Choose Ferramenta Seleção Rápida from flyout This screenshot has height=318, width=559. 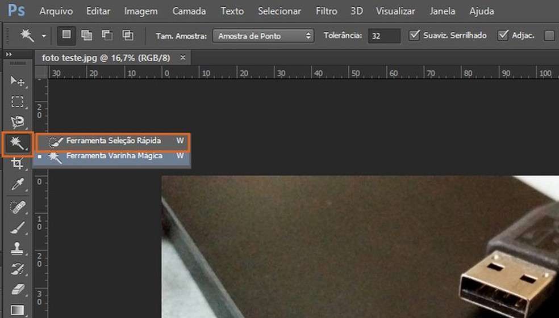(113, 141)
